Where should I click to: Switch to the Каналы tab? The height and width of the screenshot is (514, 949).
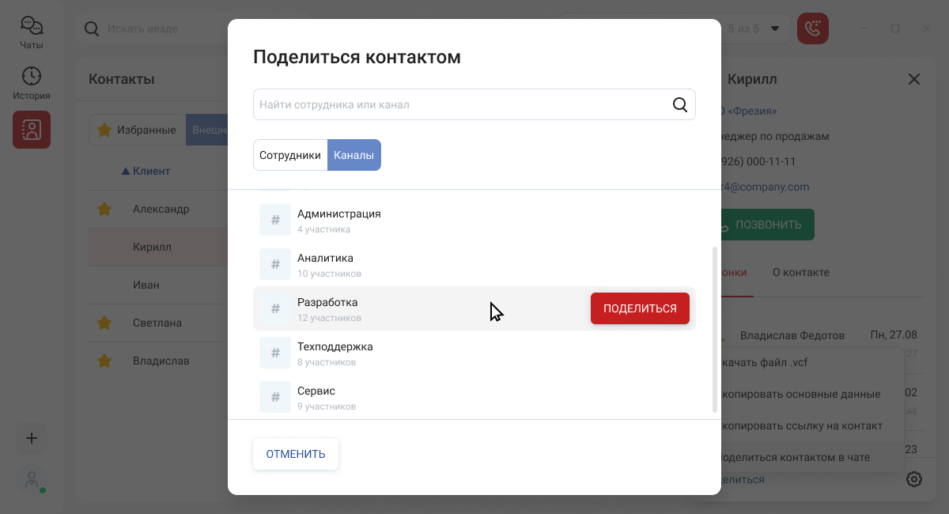pyautogui.click(x=354, y=155)
